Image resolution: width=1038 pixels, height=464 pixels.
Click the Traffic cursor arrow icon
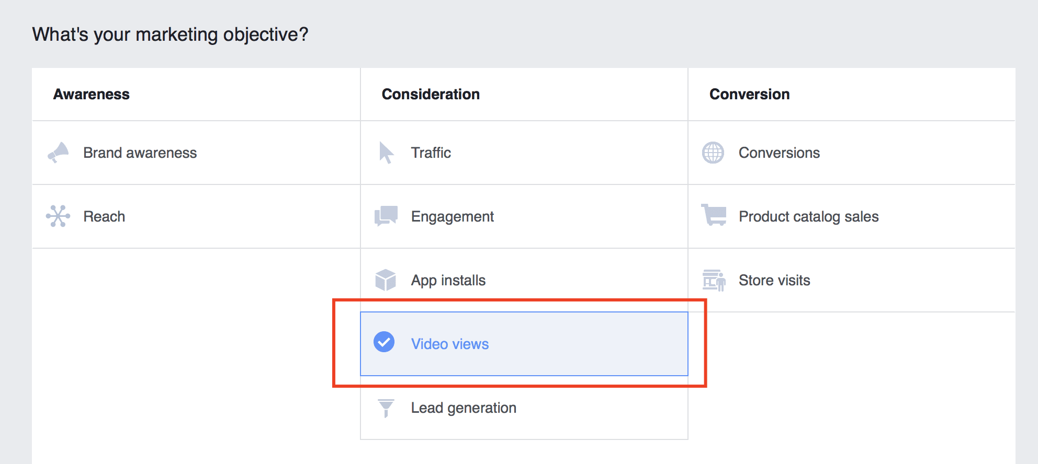386,153
